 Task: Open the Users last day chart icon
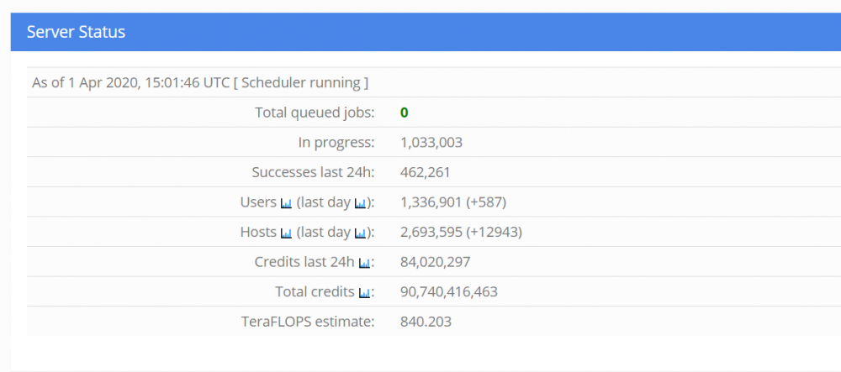[361, 203]
